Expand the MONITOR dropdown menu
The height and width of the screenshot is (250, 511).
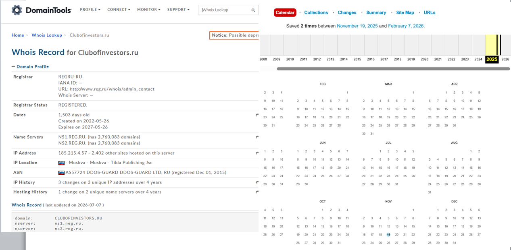pos(148,10)
